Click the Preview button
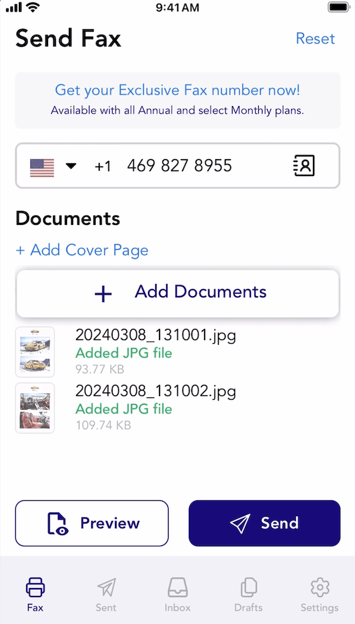Viewport: 355px width, 624px height. coord(92,523)
